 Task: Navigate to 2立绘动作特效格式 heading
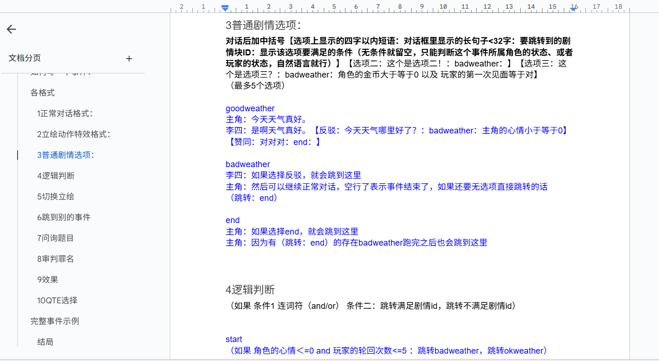pyautogui.click(x=74, y=134)
